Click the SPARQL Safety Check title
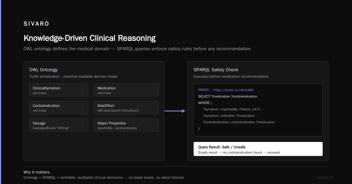Viewport: 352px width, 184px height. 216,70
